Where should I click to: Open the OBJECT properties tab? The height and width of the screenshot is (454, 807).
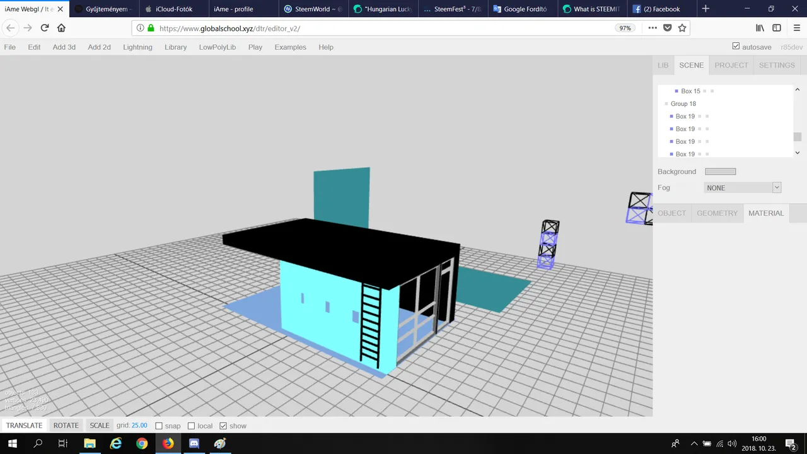click(671, 213)
